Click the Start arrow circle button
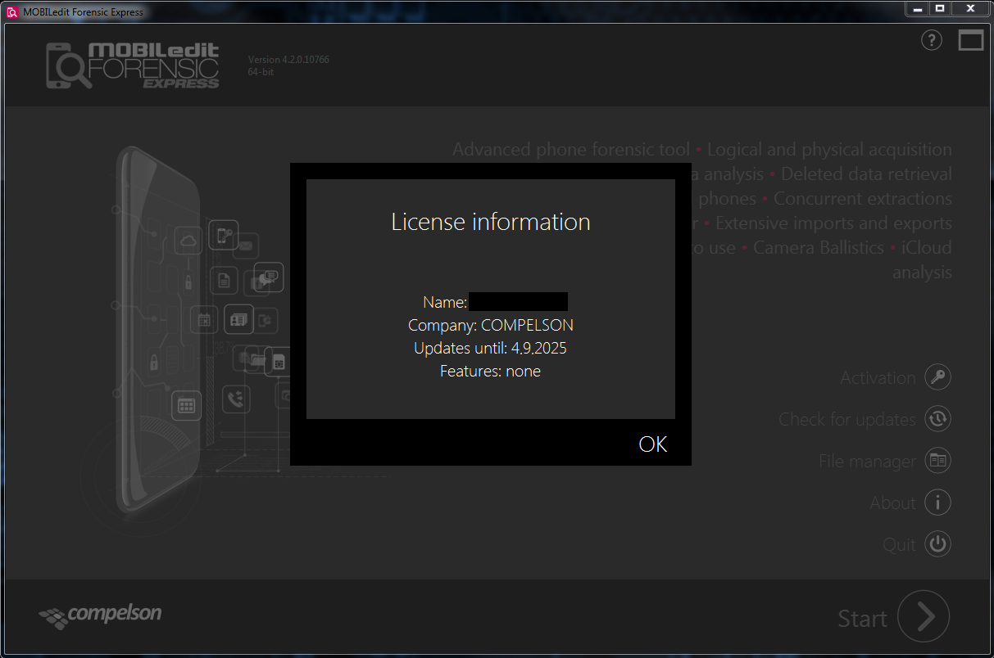 pos(924,616)
